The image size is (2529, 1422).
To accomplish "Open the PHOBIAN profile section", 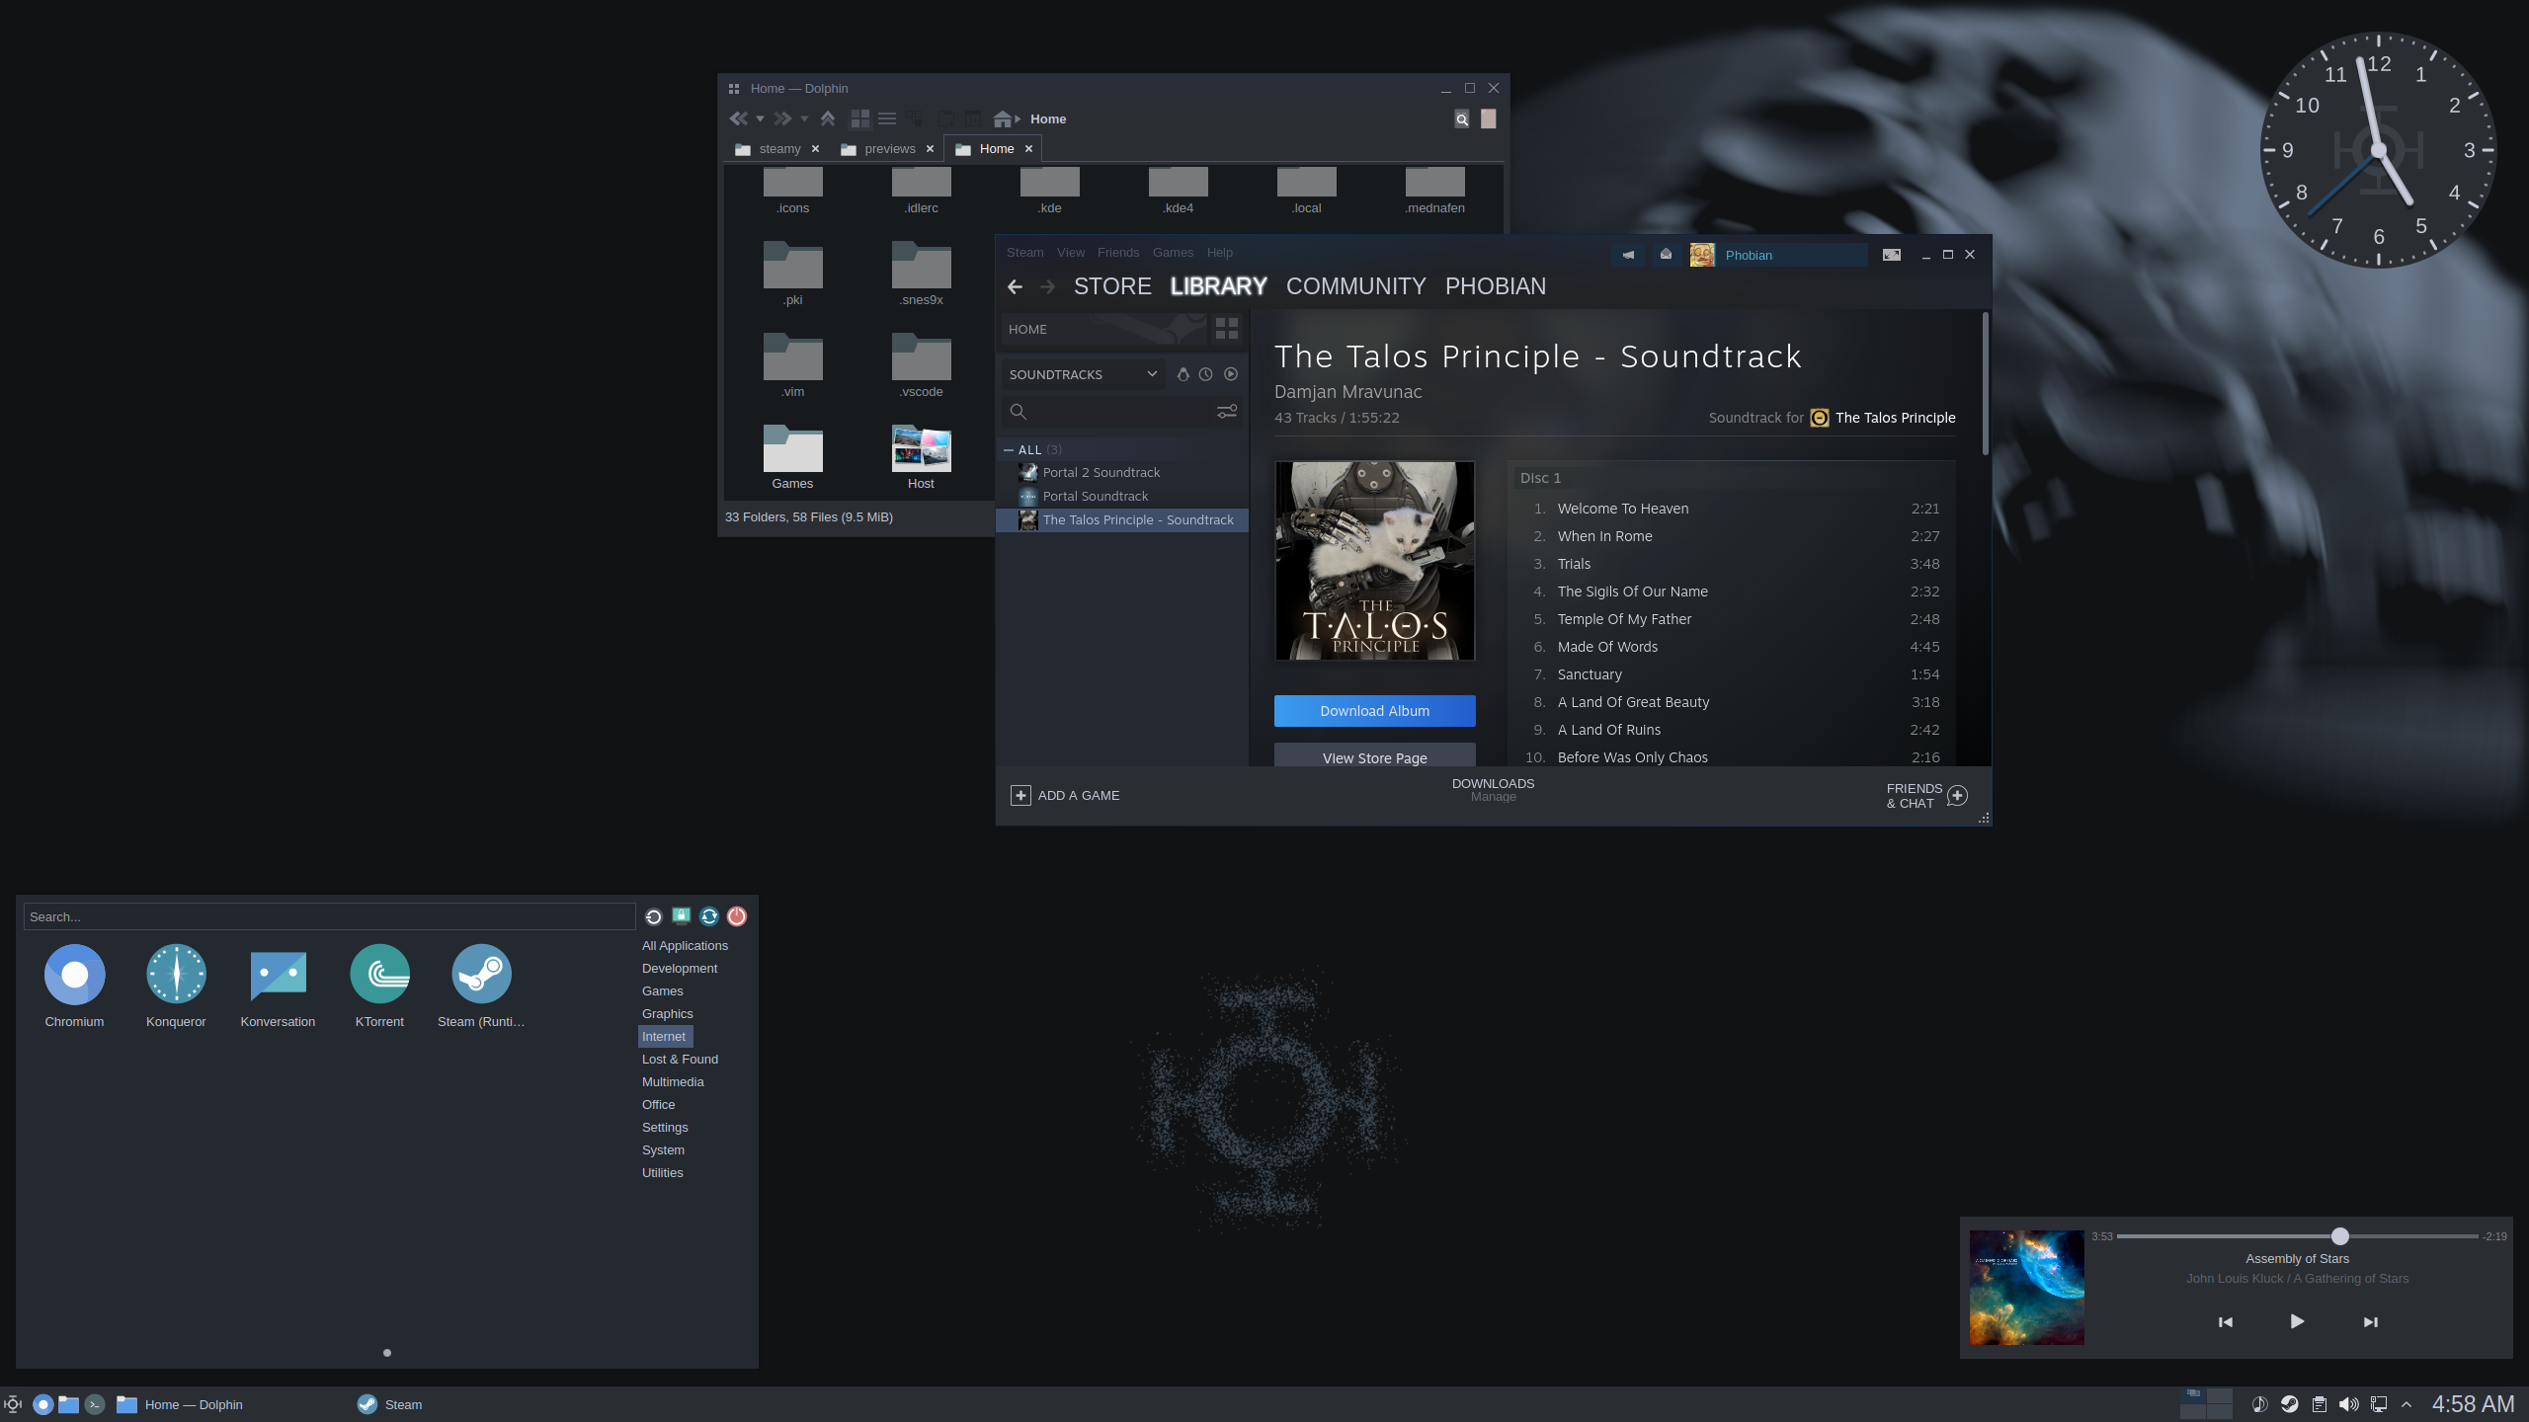I will click(1495, 286).
